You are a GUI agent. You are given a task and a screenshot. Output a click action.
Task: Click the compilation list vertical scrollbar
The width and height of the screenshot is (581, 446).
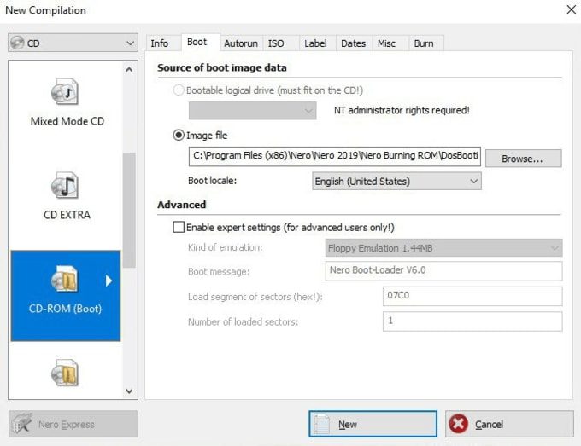(129, 209)
